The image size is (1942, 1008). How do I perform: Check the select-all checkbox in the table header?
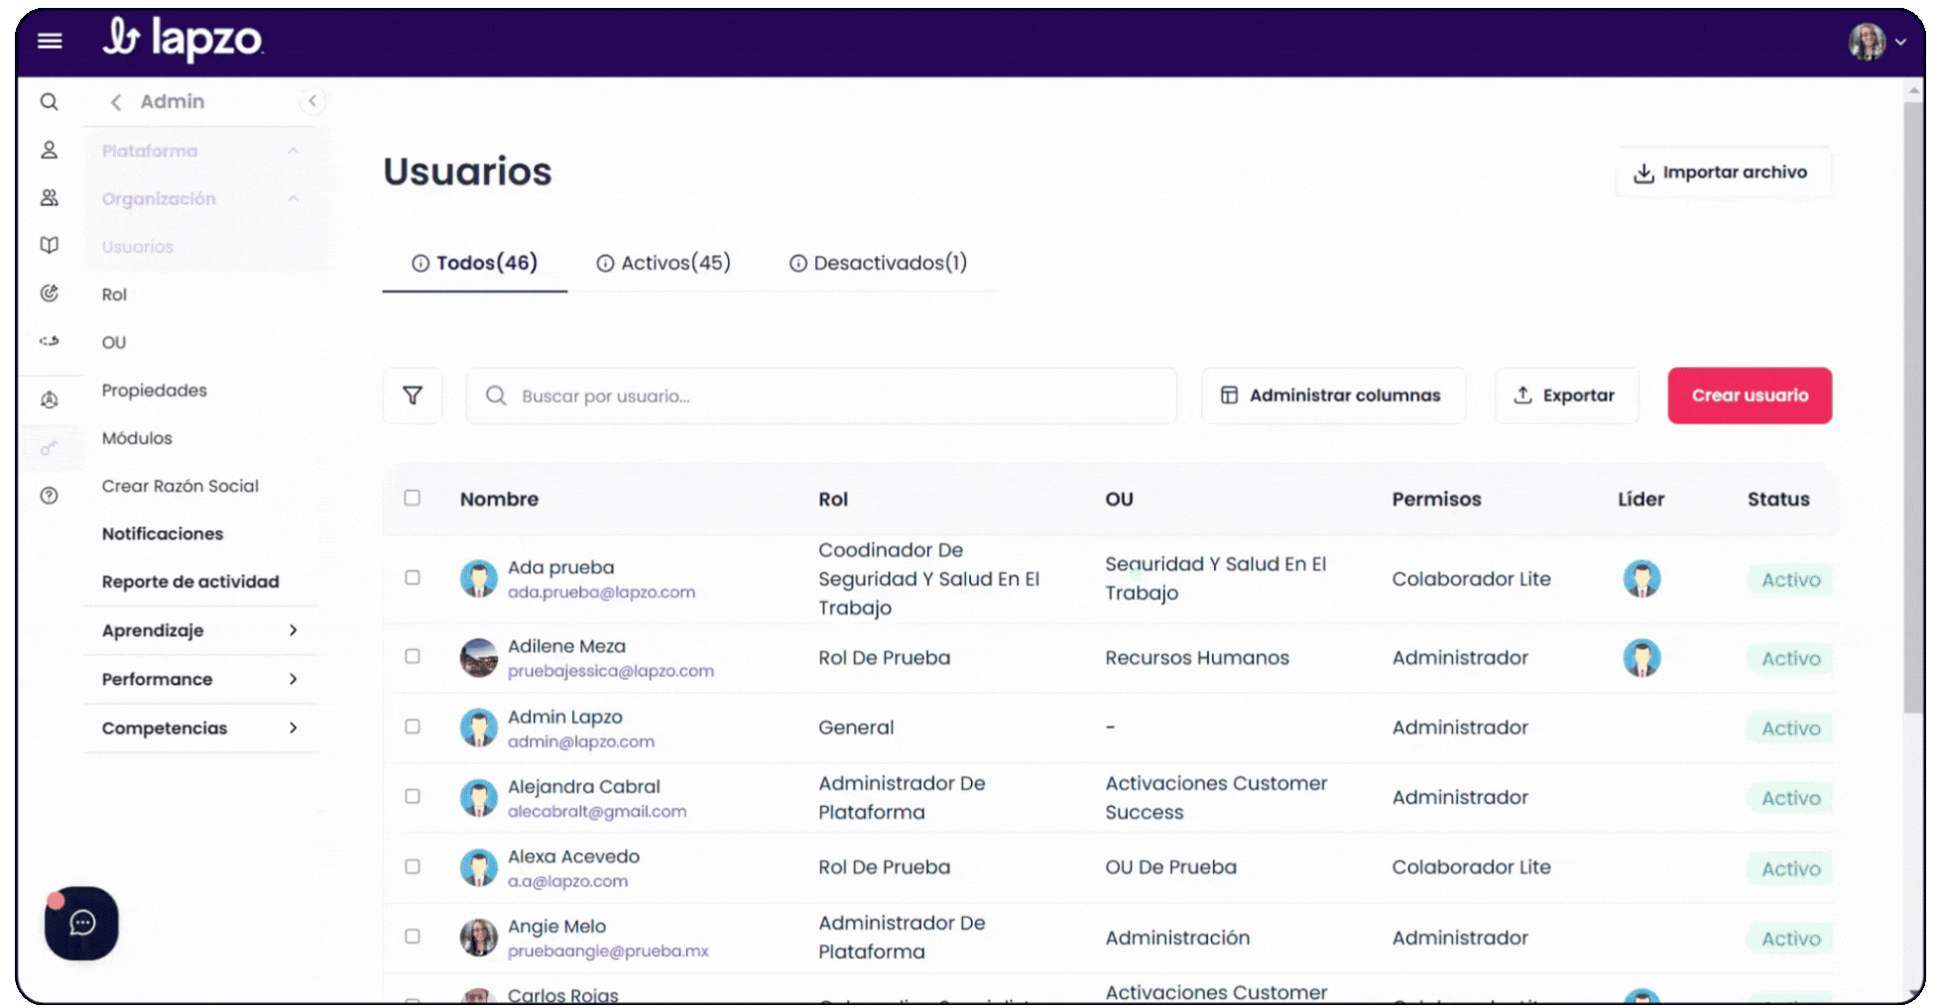413,500
